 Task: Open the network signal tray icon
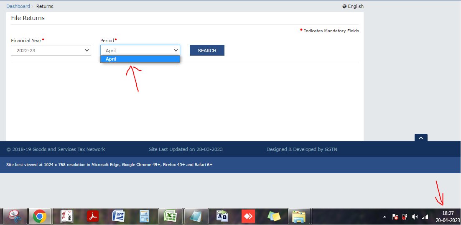click(x=425, y=217)
